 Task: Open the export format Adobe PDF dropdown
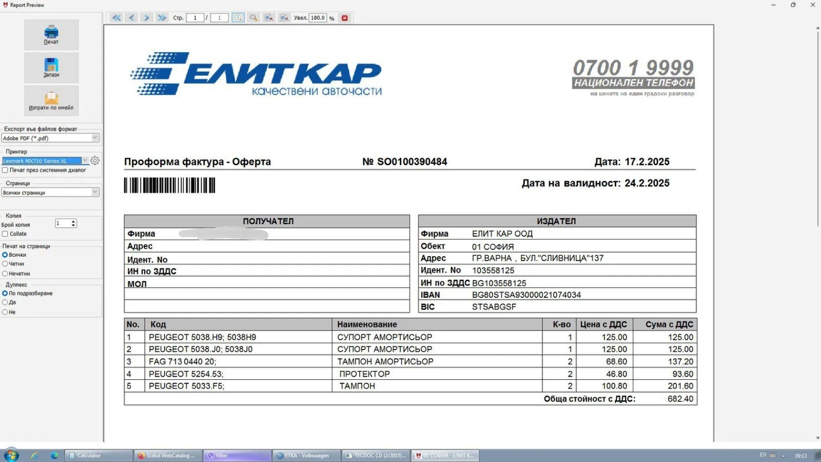(x=95, y=138)
